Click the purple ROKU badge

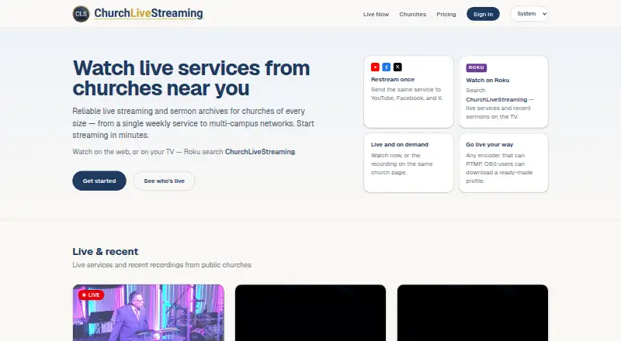click(477, 67)
